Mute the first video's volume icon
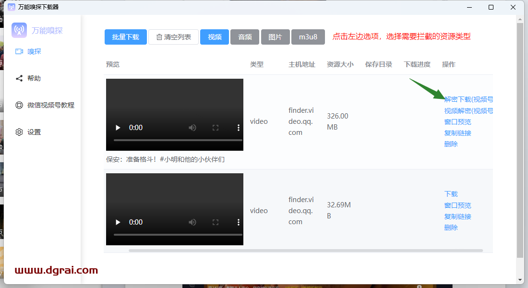 click(192, 128)
